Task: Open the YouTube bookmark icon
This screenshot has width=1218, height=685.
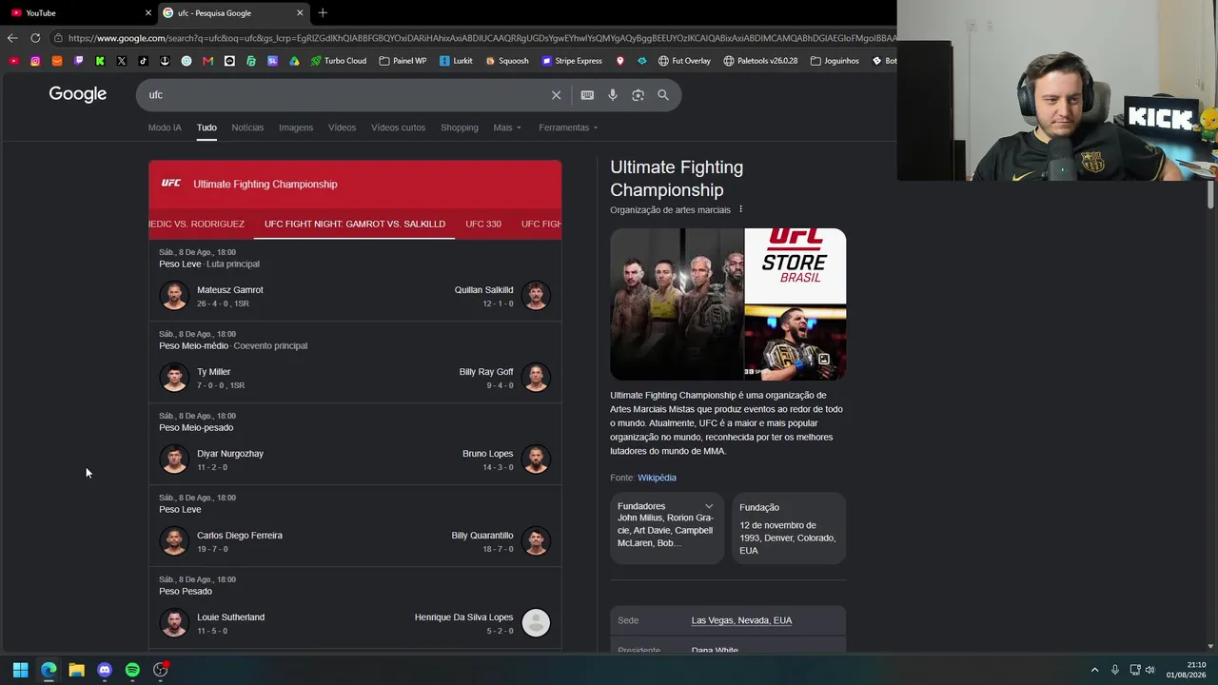Action: click(13, 61)
